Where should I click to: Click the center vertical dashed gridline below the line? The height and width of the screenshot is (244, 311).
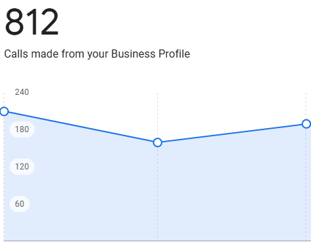(x=158, y=194)
